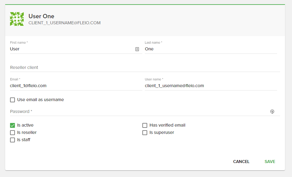Click the User One header title
Screen dimensions: 292x177
tap(41, 16)
